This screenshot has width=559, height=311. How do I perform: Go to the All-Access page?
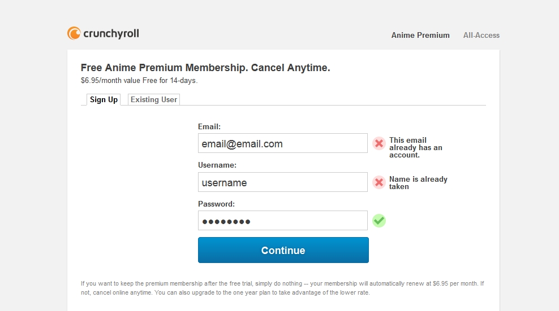click(481, 35)
